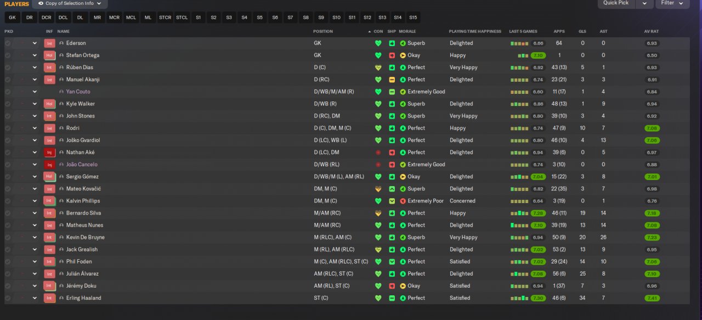This screenshot has height=320, width=702.
Task: Click Kalvin Phillips' red morale icon
Action: [x=403, y=201]
